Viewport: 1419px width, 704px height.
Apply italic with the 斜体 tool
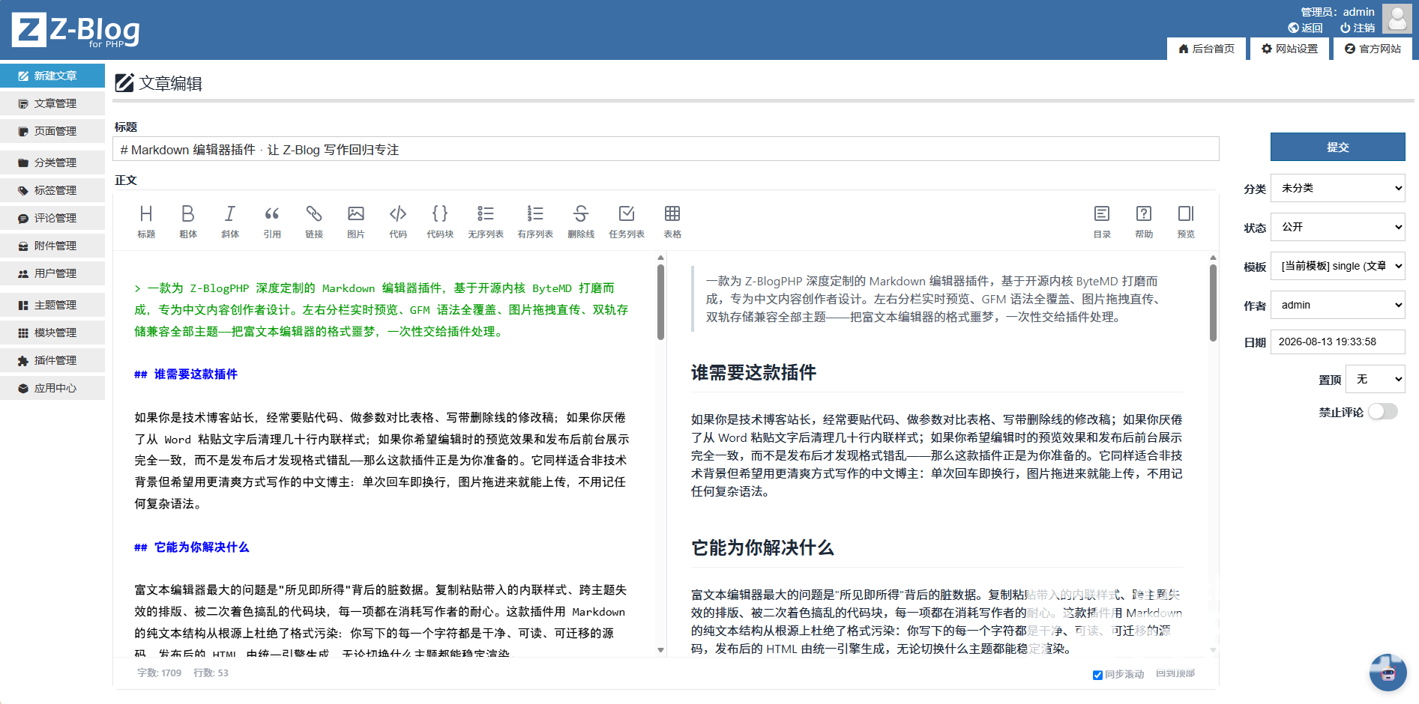[230, 222]
